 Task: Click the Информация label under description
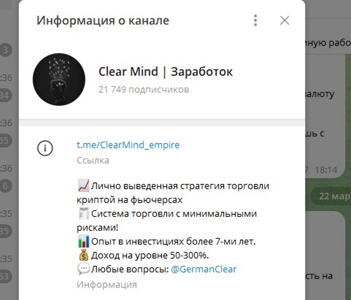tap(107, 285)
